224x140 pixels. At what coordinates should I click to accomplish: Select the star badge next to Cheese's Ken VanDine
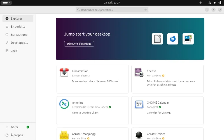pos(163,76)
